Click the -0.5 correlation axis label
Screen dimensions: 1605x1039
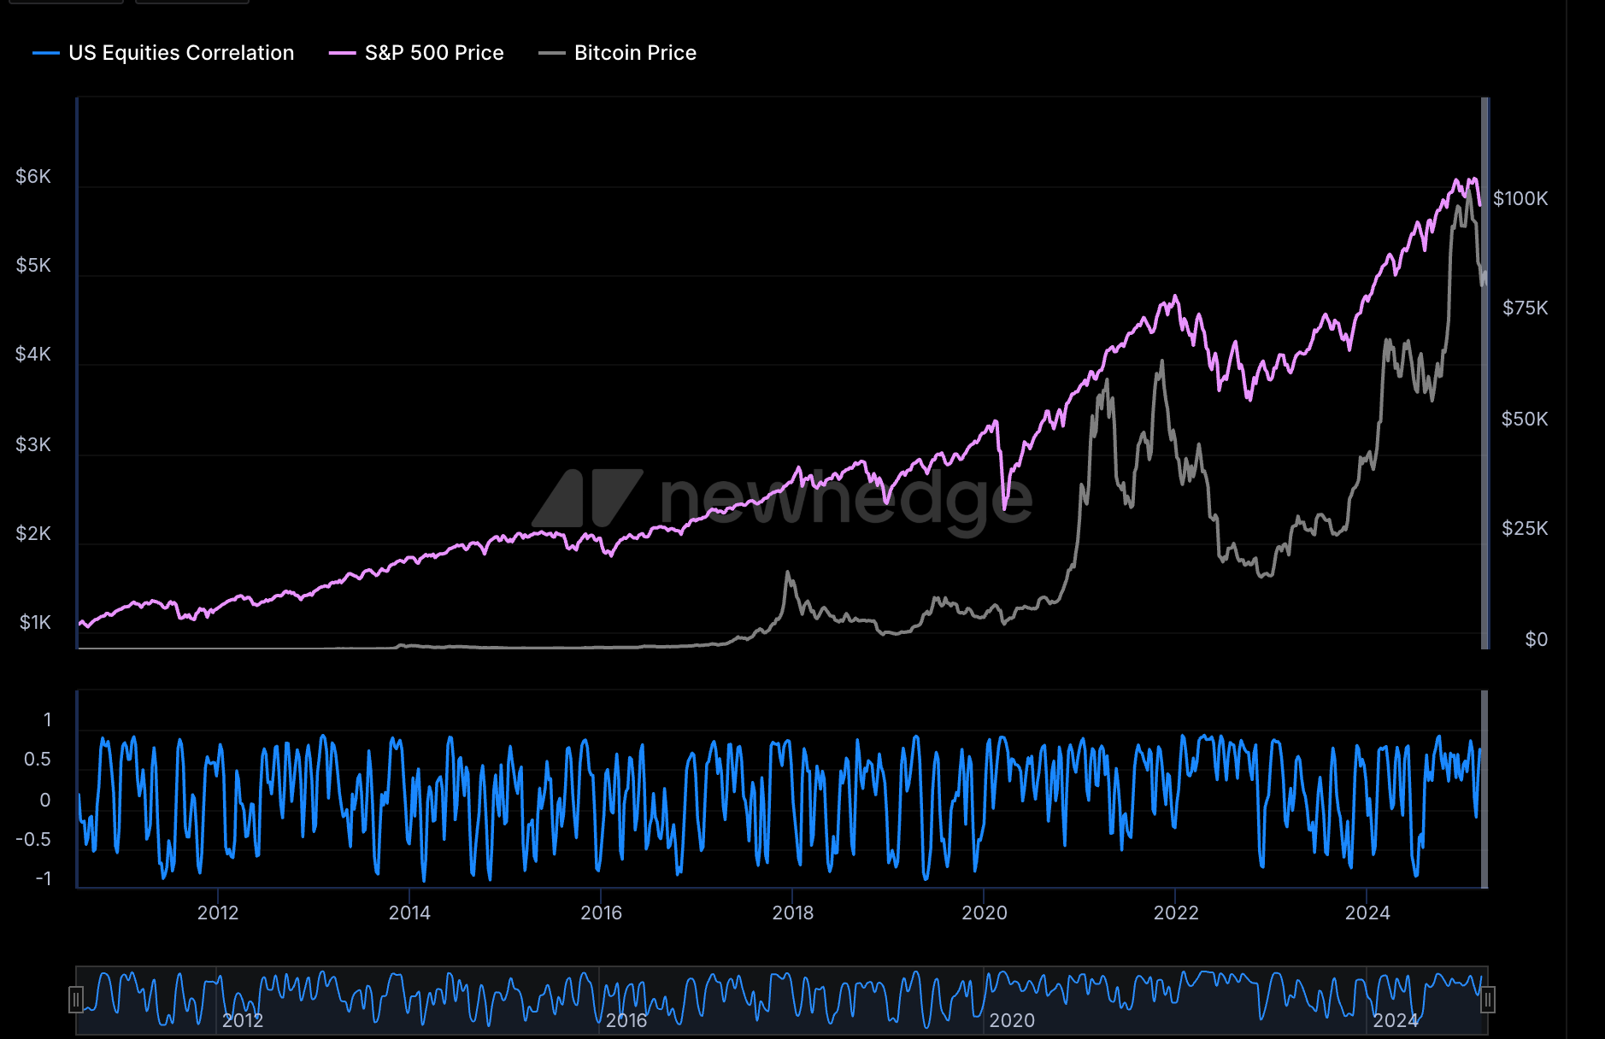[x=33, y=839]
